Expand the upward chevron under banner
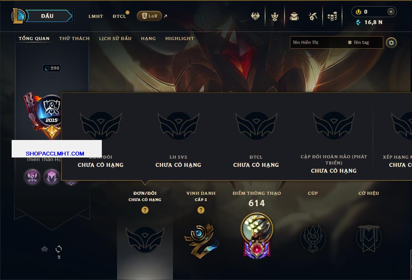Image resolution: width=412 pixels, height=280 pixels. pyautogui.click(x=44, y=249)
